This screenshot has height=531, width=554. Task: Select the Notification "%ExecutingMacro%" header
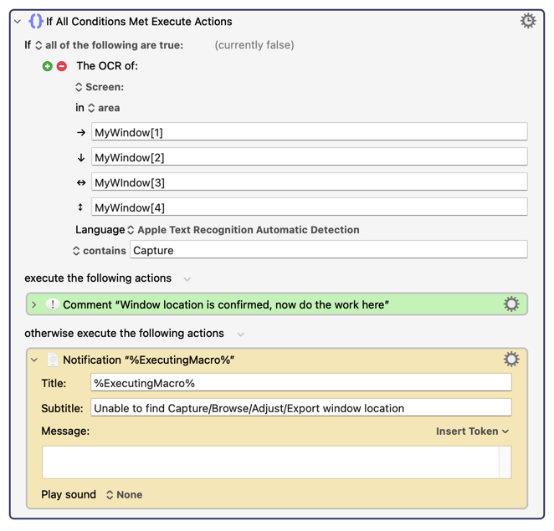click(149, 360)
